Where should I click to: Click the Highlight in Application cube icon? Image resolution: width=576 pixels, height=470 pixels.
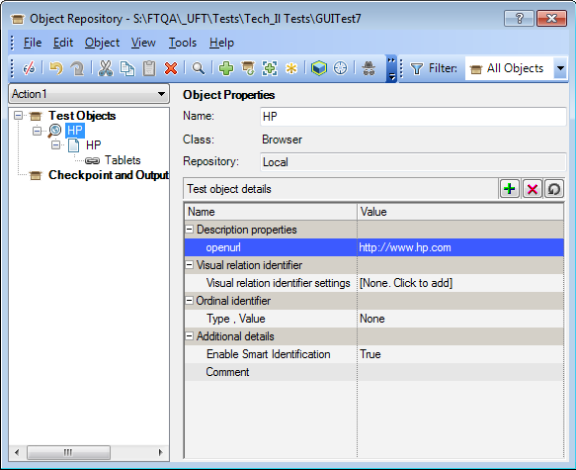(319, 68)
